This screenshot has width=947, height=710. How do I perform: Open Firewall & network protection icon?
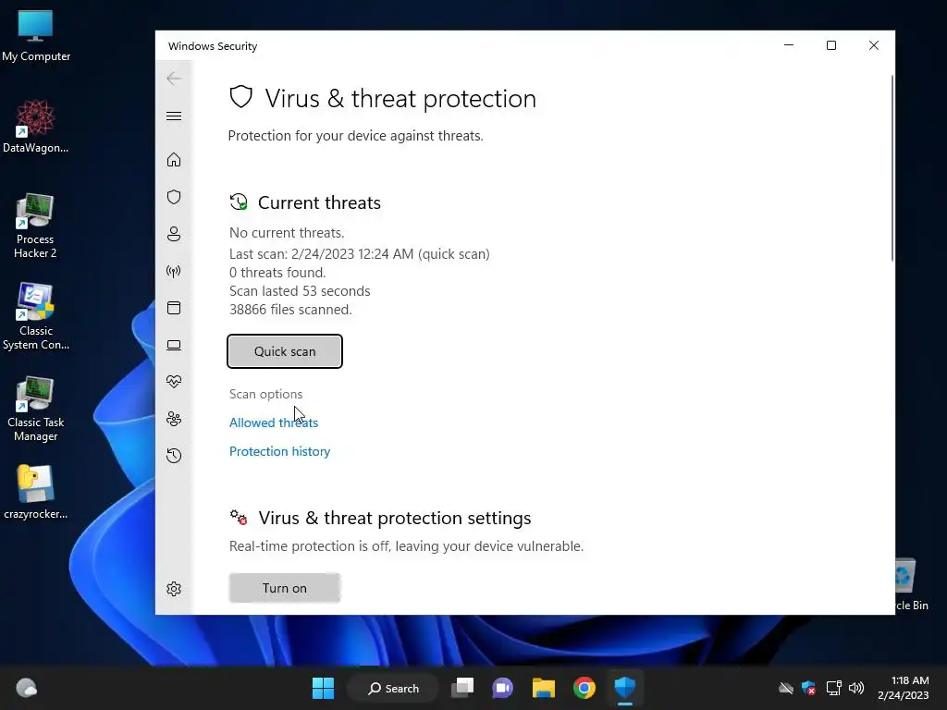(174, 271)
